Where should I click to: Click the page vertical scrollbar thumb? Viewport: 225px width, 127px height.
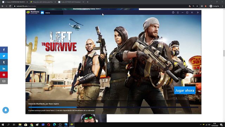[224, 53]
